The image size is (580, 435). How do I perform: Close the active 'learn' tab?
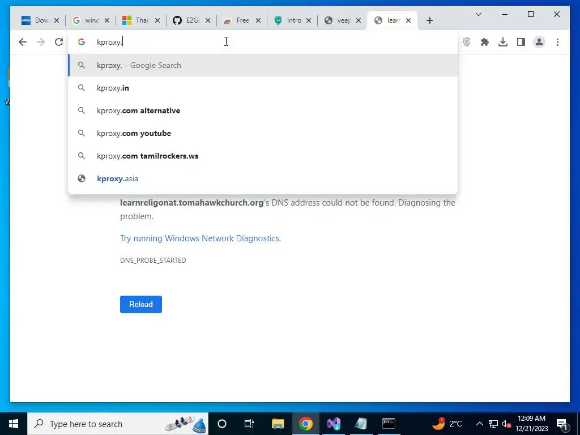(408, 20)
